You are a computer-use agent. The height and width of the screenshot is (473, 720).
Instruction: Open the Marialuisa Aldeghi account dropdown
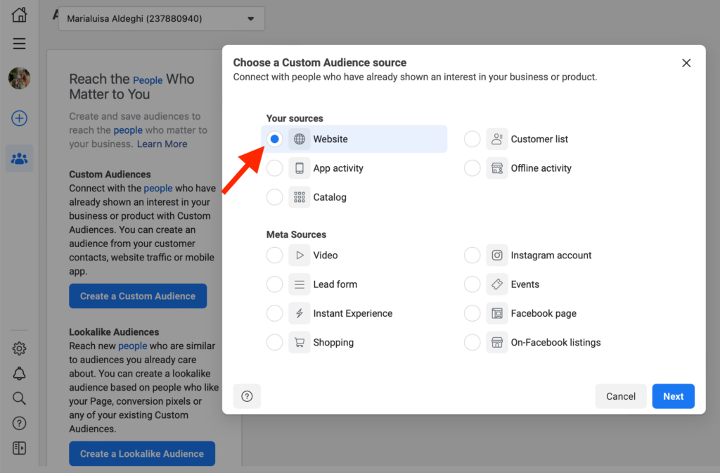(x=161, y=18)
